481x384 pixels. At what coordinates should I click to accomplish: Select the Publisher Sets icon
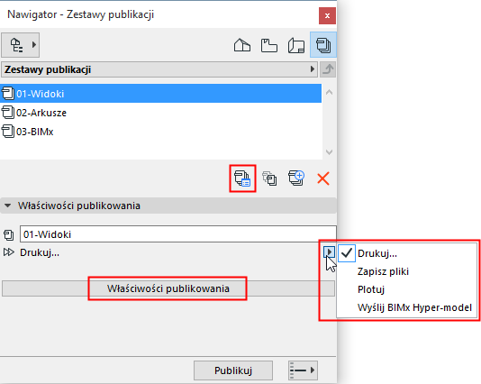point(323,45)
